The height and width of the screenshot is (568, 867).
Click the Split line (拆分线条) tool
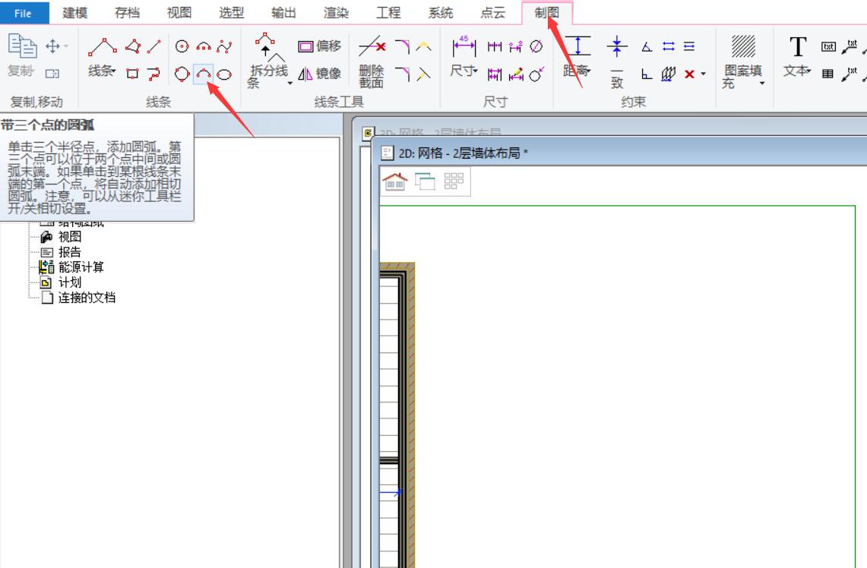coord(268,60)
